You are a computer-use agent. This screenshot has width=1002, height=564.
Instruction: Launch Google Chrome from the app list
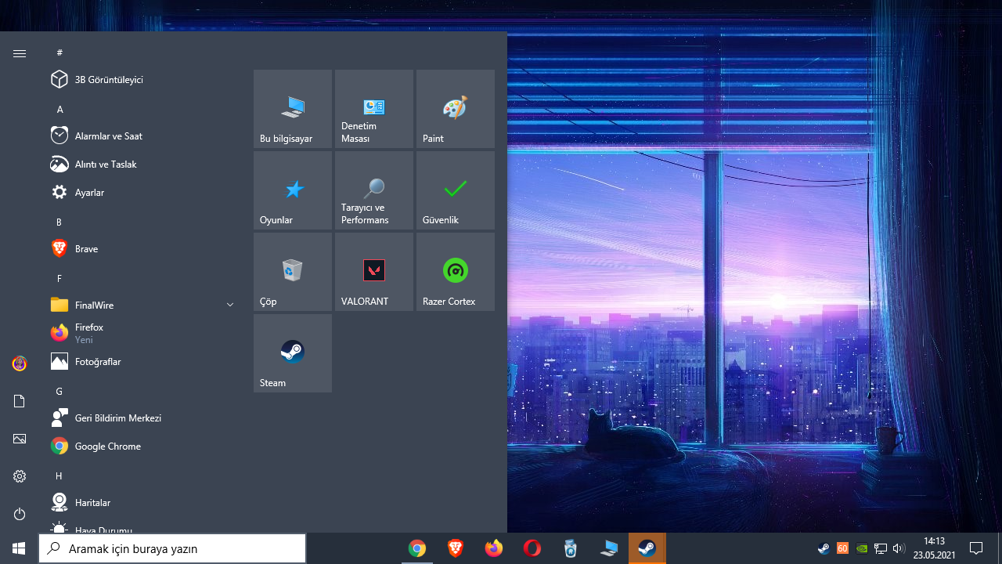(x=143, y=446)
